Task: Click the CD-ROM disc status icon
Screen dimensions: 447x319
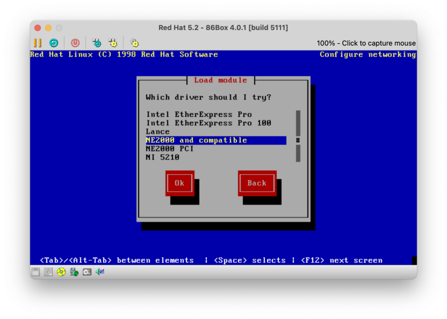Action: (x=61, y=272)
